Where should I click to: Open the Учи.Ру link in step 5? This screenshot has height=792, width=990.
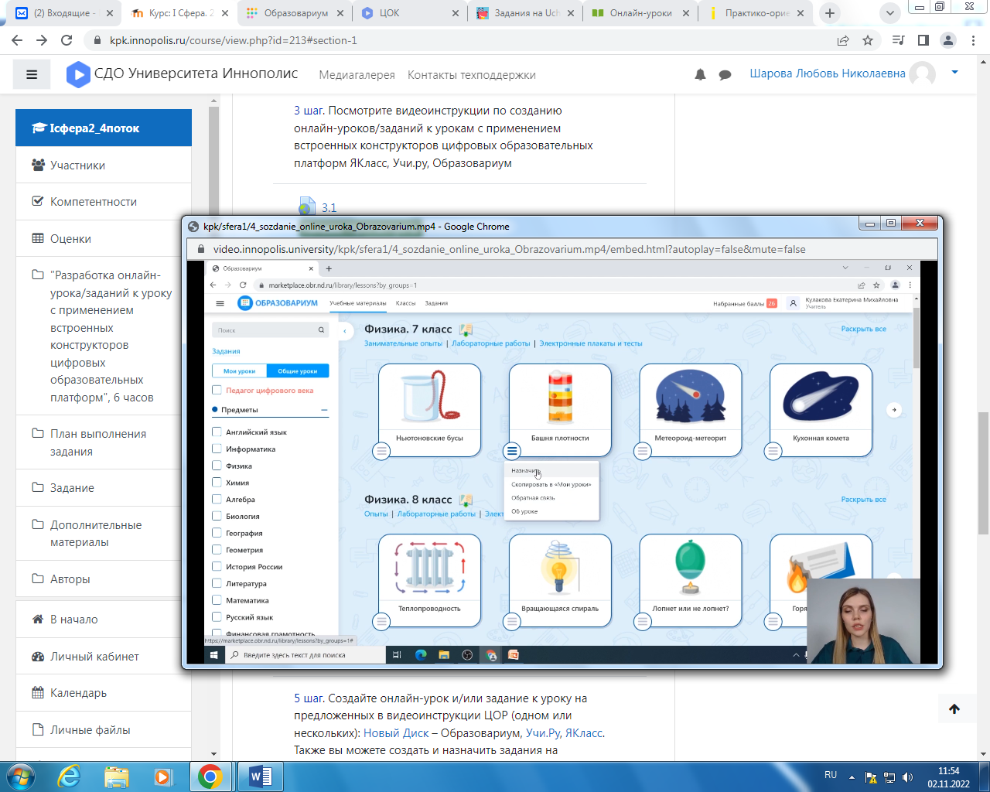[x=543, y=732]
